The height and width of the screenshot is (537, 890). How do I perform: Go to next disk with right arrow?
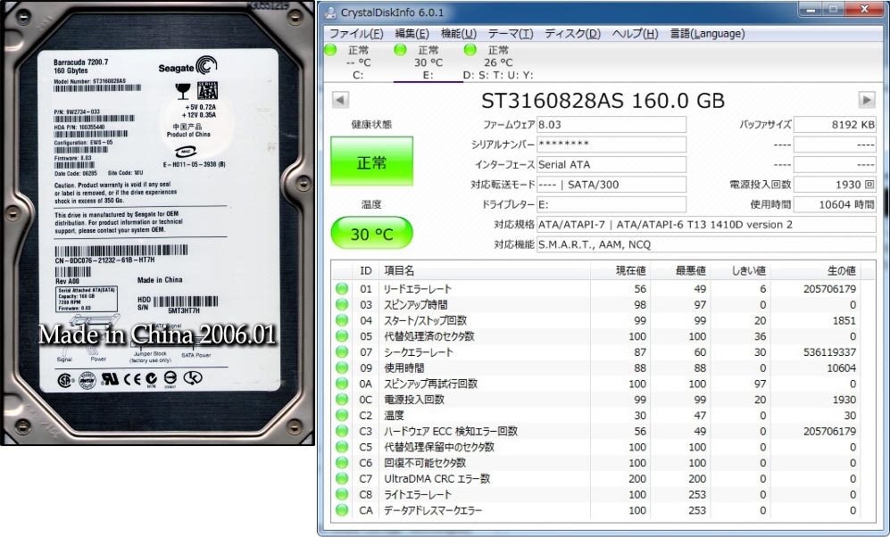(867, 101)
